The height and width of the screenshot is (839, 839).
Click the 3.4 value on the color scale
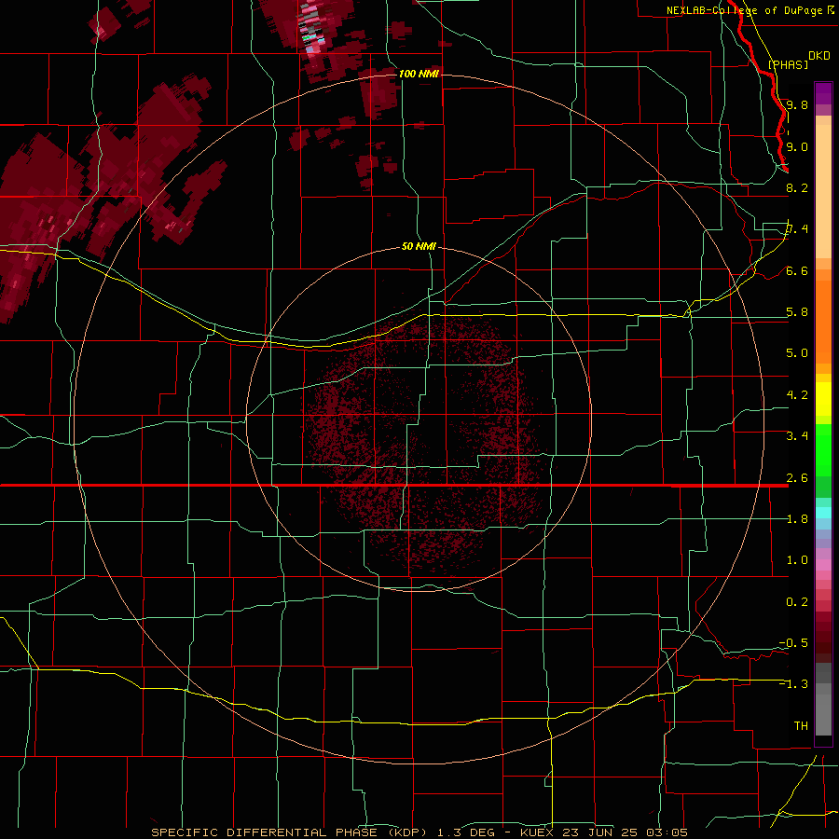pos(797,436)
